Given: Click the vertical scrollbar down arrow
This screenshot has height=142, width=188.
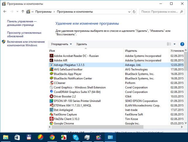Looking at the screenshot, I should 186,123.
